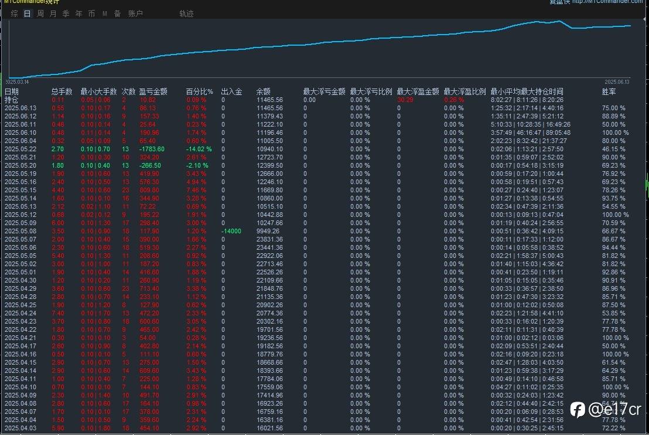
Task: Click the 持仓 open positions row
Action: 12,100
